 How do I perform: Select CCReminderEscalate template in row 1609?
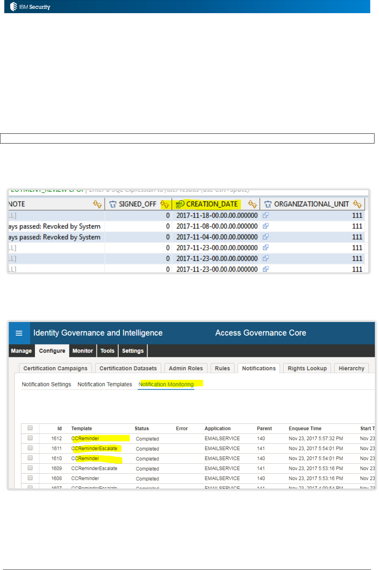pyautogui.click(x=94, y=468)
